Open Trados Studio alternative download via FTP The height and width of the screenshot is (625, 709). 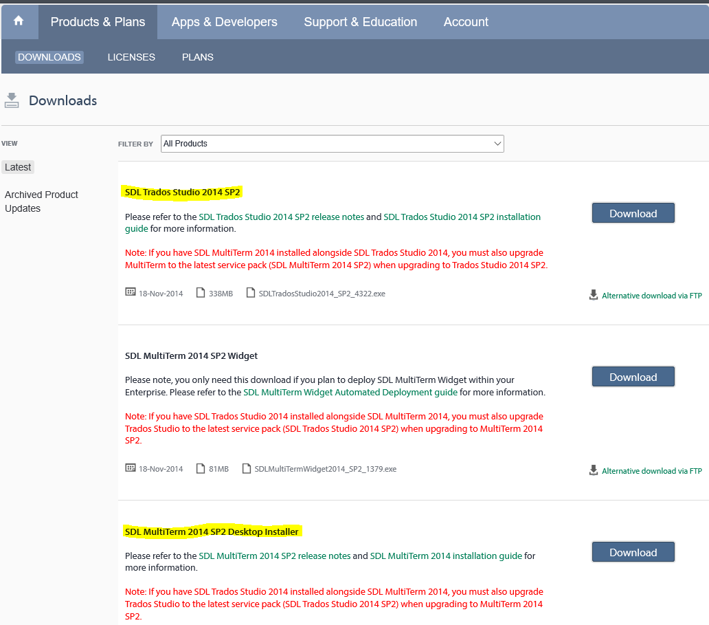point(651,296)
